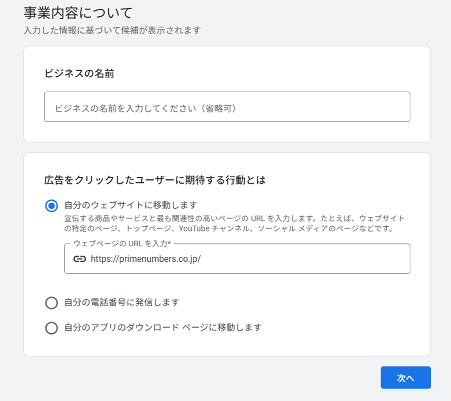
Task: Enable the 自分のアプリのダウンロード ページに移動します radio button
Action: click(x=51, y=328)
